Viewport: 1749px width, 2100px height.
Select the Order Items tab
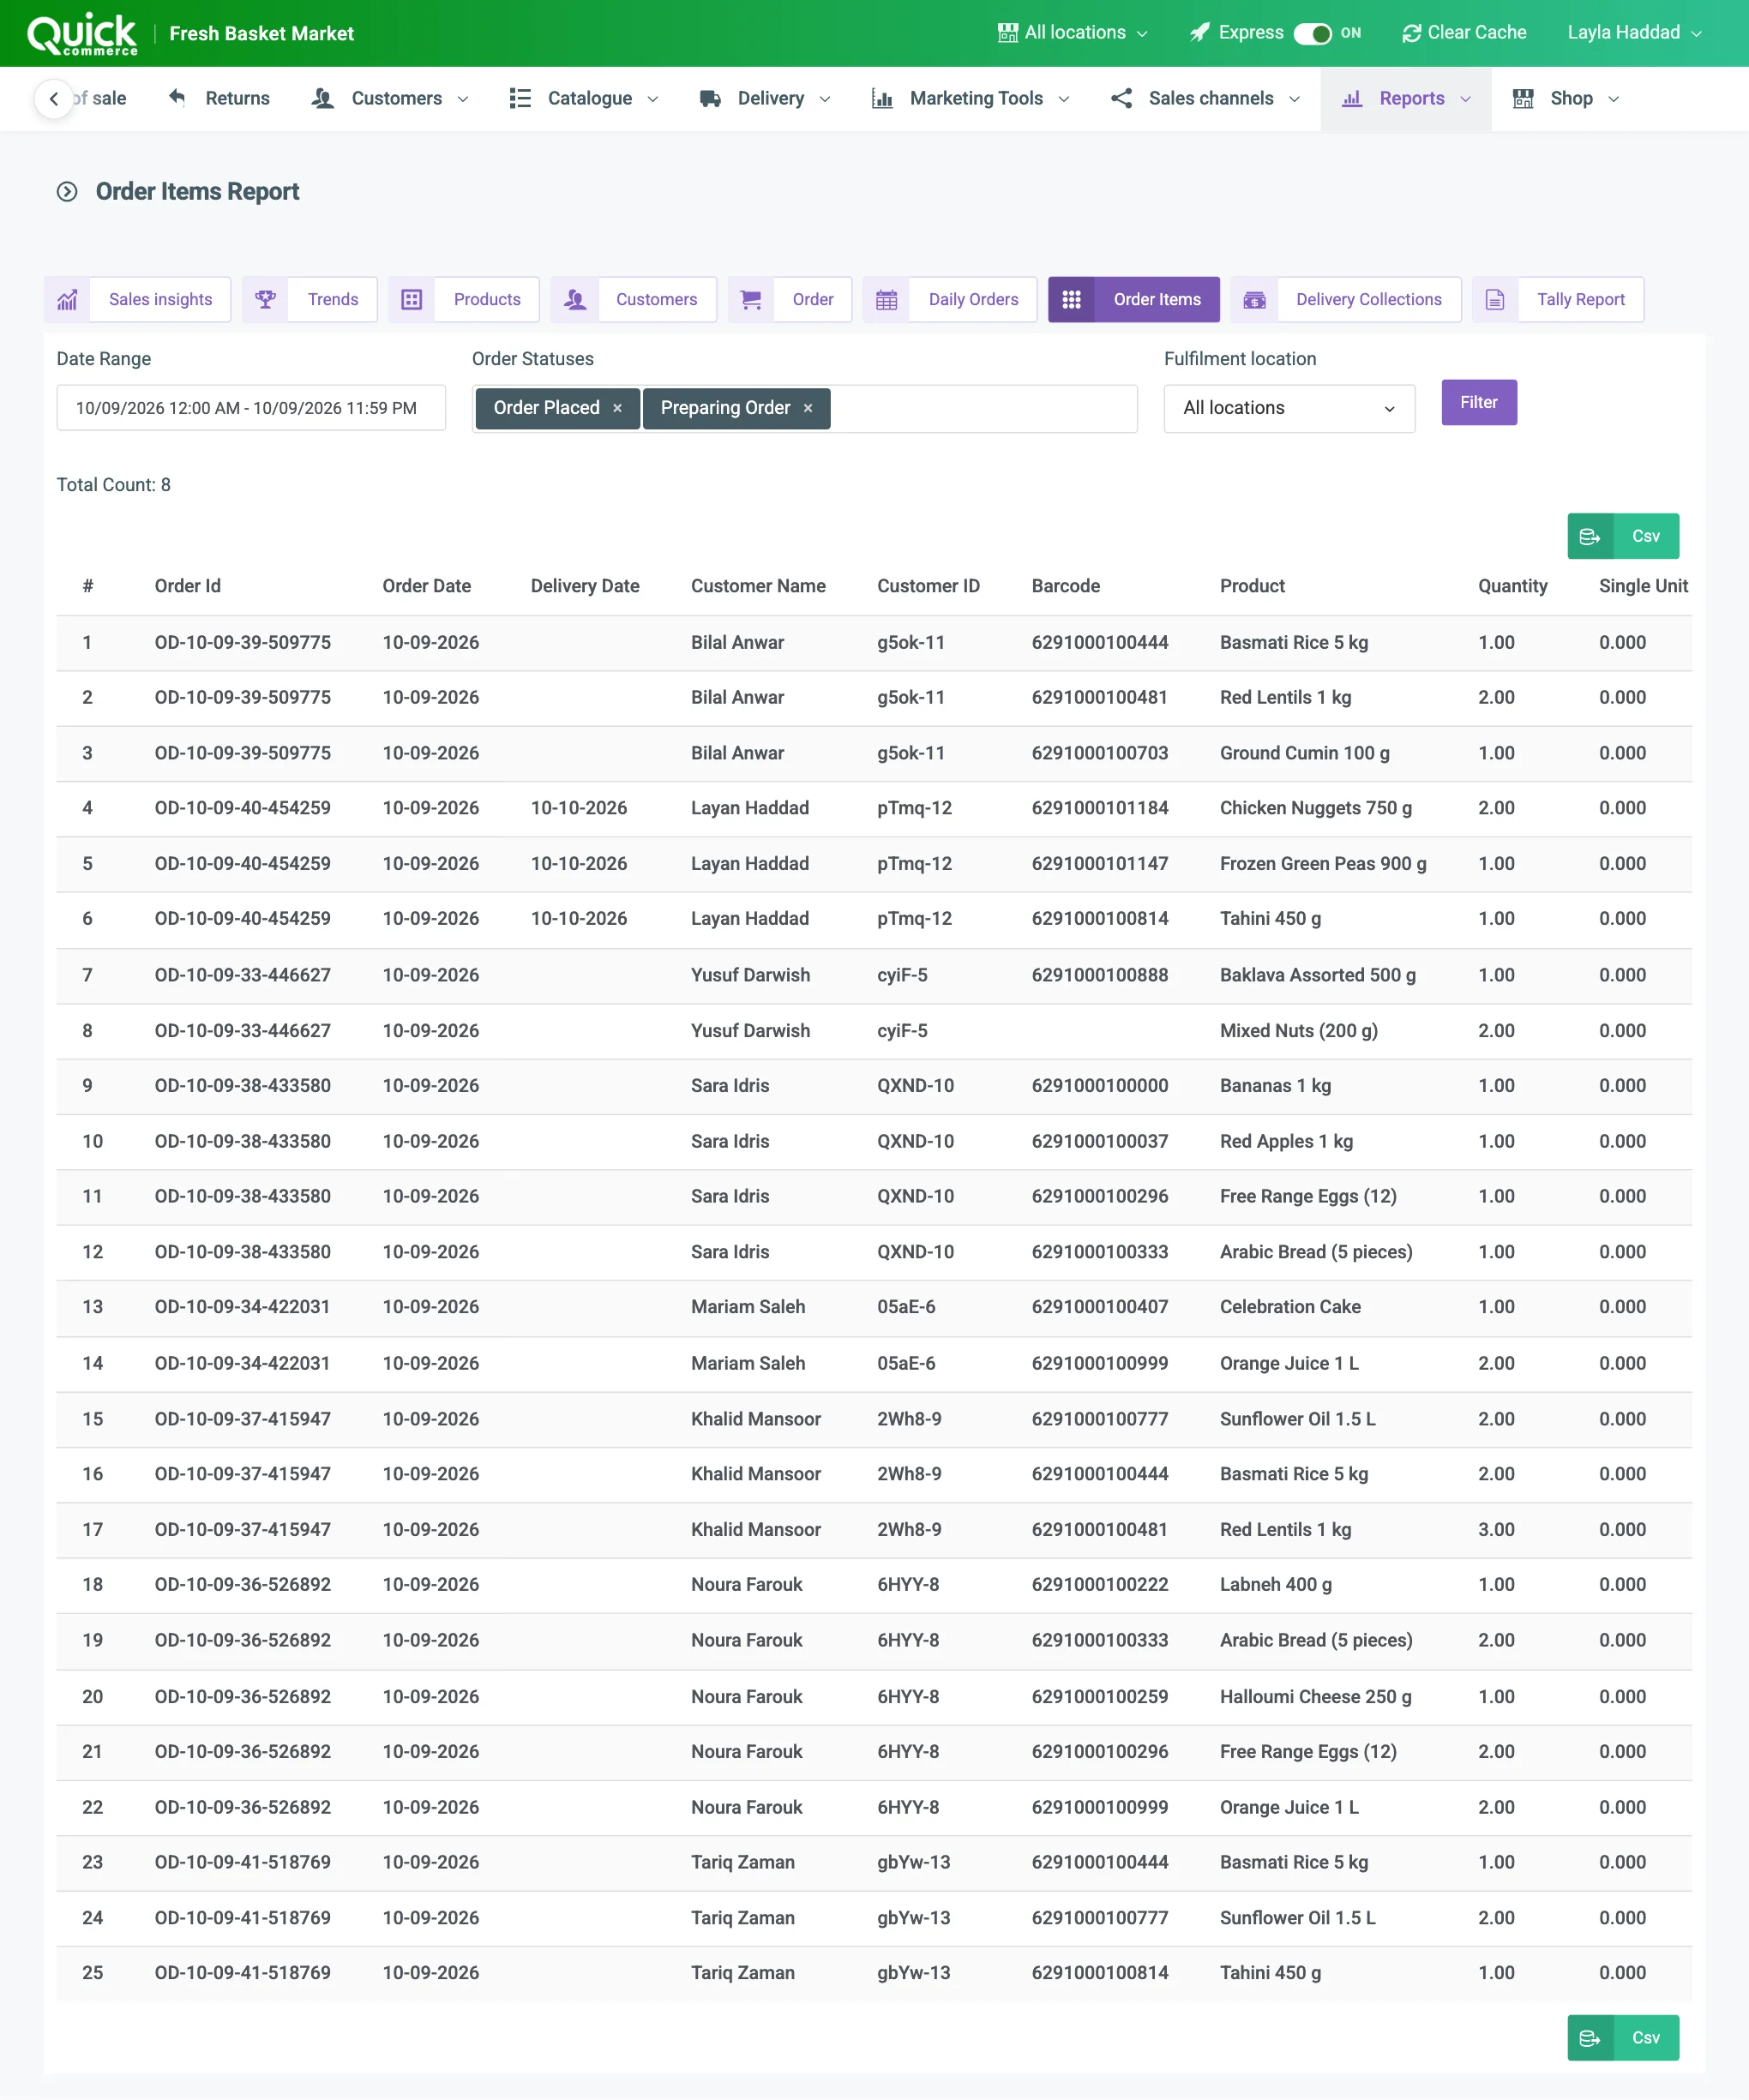click(1134, 299)
